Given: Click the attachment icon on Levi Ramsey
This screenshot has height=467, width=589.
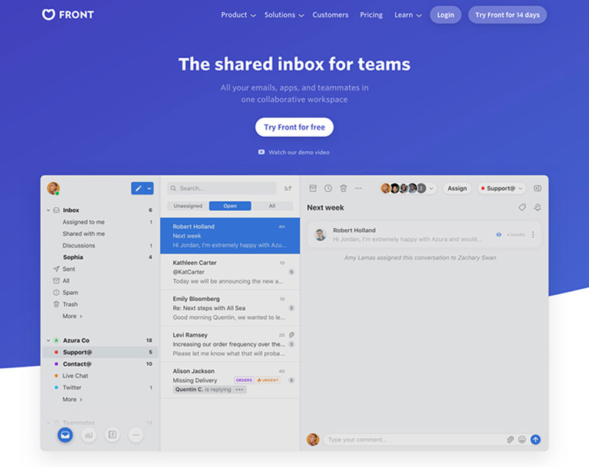Looking at the screenshot, I should coord(292,335).
